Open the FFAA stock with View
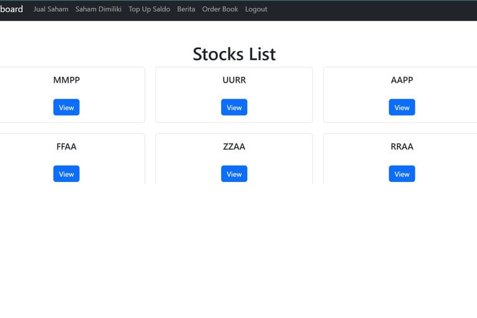 click(66, 174)
